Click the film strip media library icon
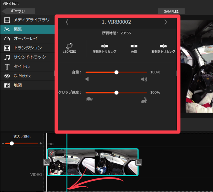Image resolution: width=213 pixels, height=192 pixels. (7, 20)
